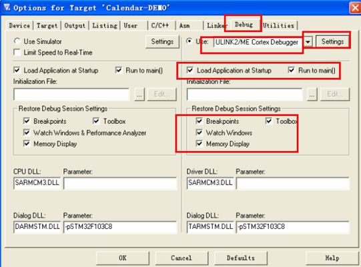This screenshot has width=361, height=267.
Task: Open the Output tab
Action: tap(75, 25)
